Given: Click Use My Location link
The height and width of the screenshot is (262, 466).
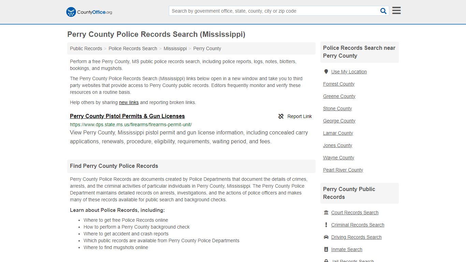Looking at the screenshot, I should (349, 72).
